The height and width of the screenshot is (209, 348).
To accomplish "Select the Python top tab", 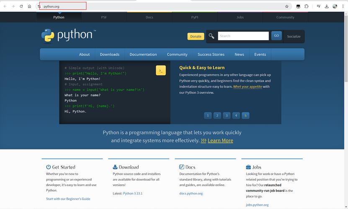I will (x=59, y=17).
